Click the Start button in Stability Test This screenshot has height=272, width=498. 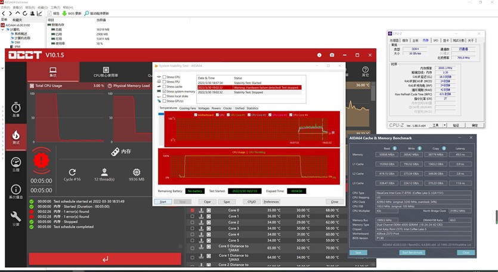coord(163,202)
